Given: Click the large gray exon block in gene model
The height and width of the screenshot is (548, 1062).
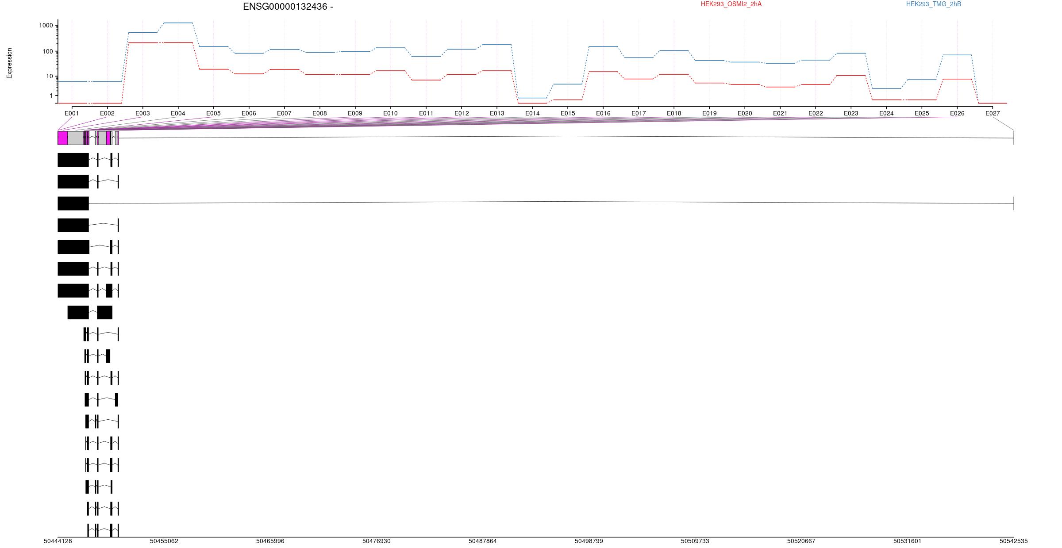Looking at the screenshot, I should point(76,138).
